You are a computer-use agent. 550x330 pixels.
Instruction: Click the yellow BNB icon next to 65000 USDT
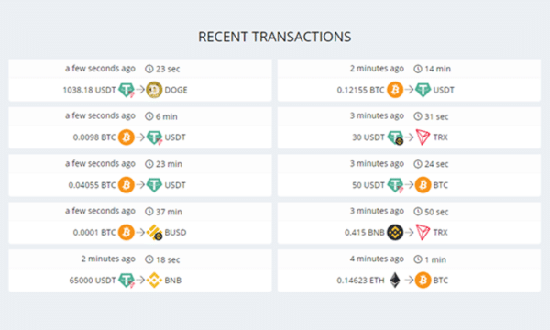click(x=154, y=280)
